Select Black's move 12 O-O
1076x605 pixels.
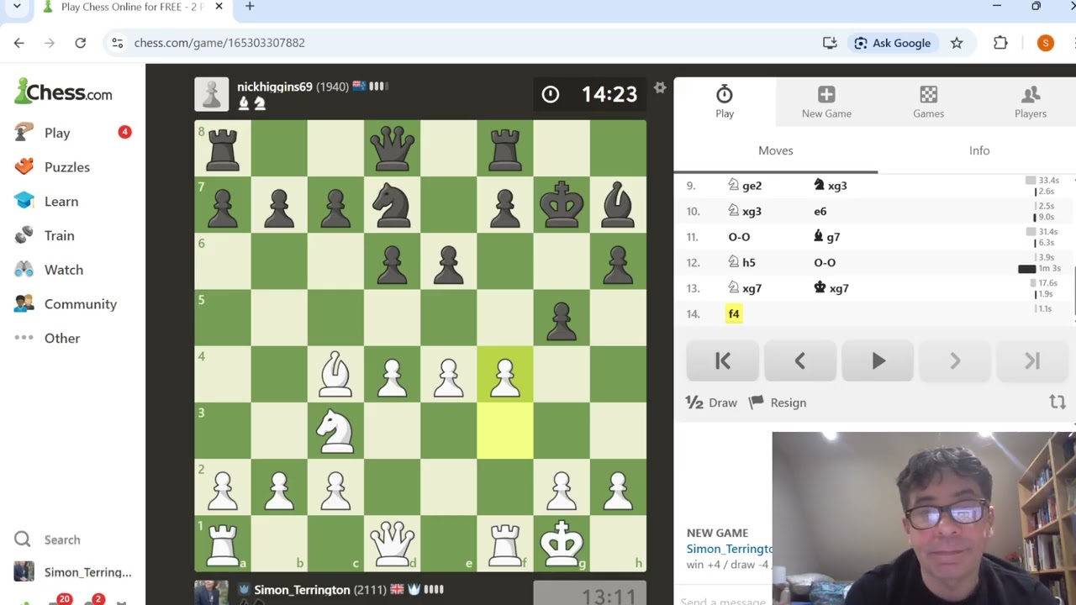(x=825, y=263)
